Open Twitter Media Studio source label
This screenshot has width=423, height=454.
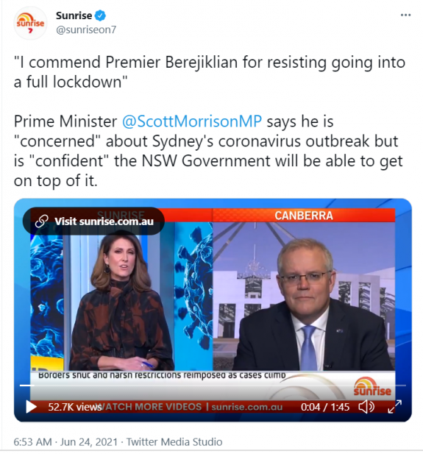174,441
